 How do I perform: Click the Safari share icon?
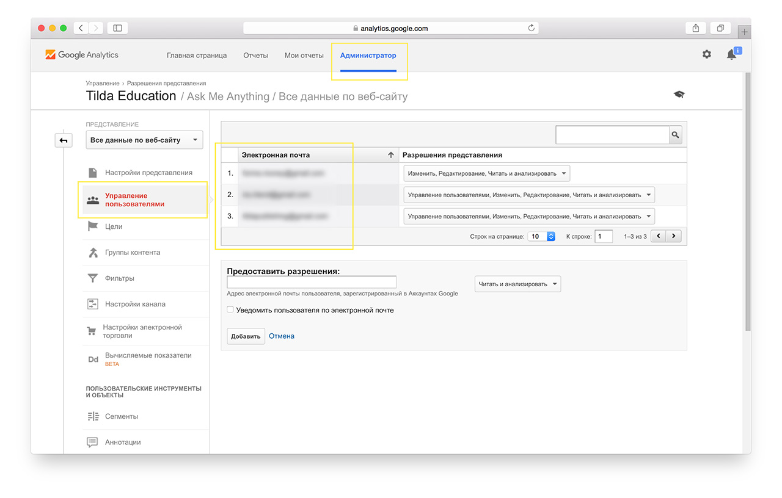point(696,28)
